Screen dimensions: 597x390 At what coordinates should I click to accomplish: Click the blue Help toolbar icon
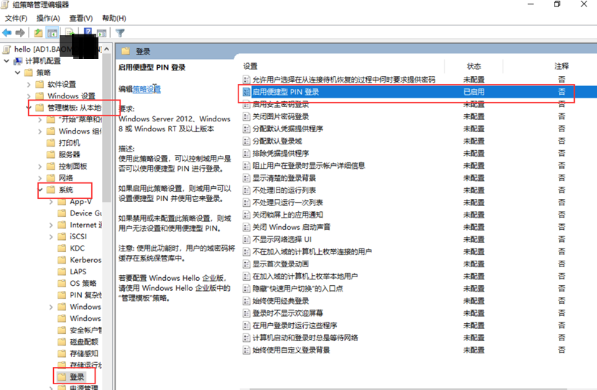[x=88, y=33]
